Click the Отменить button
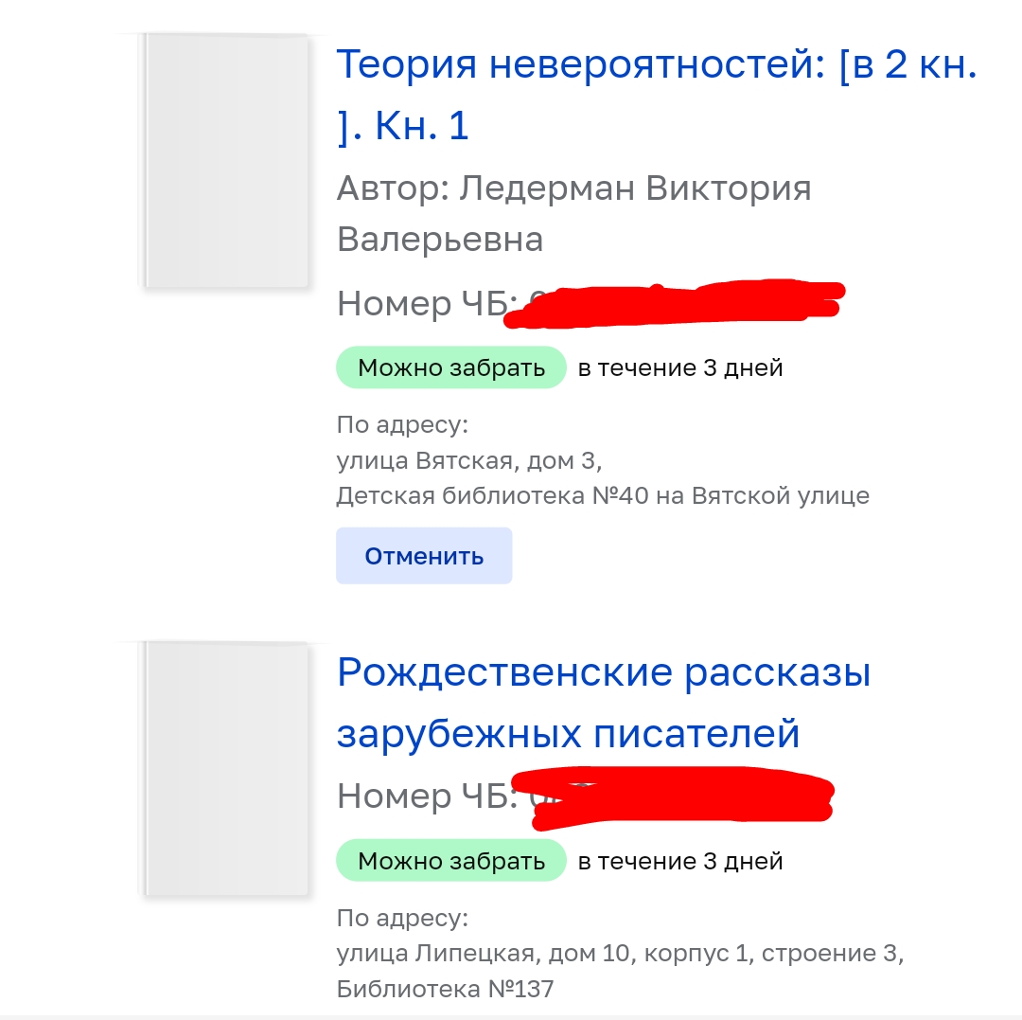Image resolution: width=1022 pixels, height=1020 pixels. [424, 556]
